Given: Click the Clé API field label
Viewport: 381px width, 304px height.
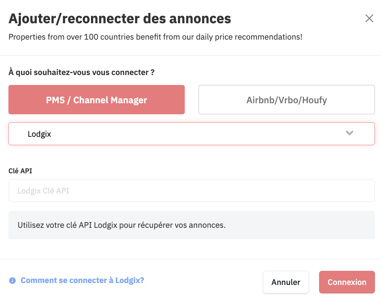Looking at the screenshot, I should 20,171.
